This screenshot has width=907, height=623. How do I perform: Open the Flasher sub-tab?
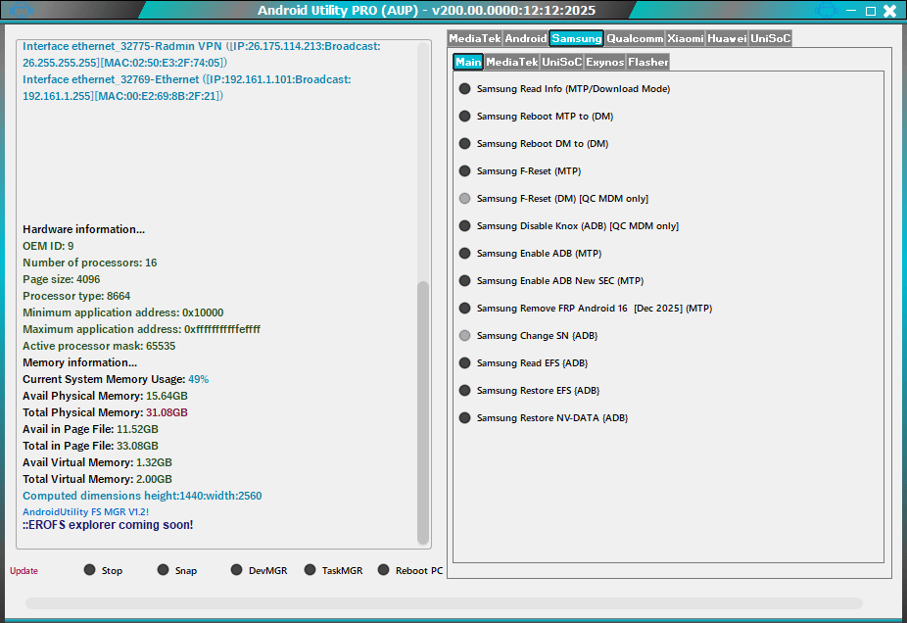647,61
